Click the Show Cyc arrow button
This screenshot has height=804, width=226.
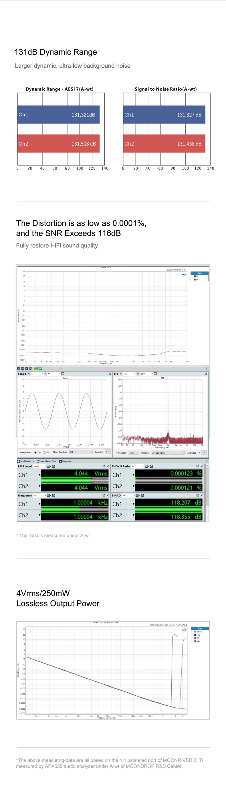pyautogui.click(x=107, y=452)
